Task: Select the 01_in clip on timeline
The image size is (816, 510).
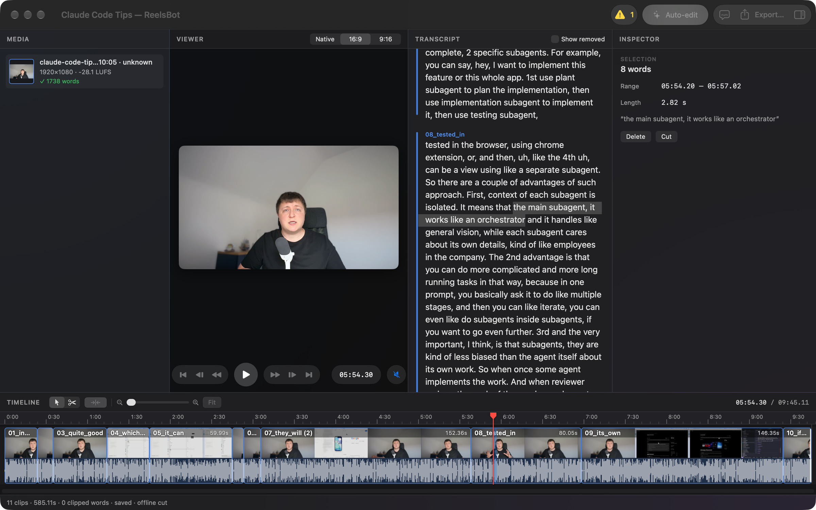Action: 21,456
